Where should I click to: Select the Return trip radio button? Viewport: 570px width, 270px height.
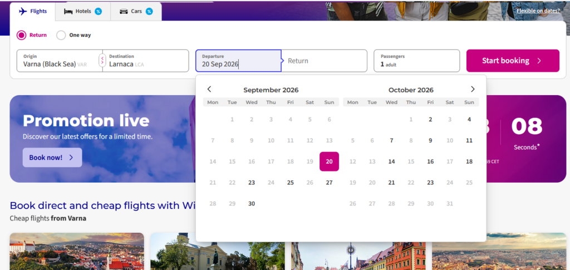click(x=22, y=35)
